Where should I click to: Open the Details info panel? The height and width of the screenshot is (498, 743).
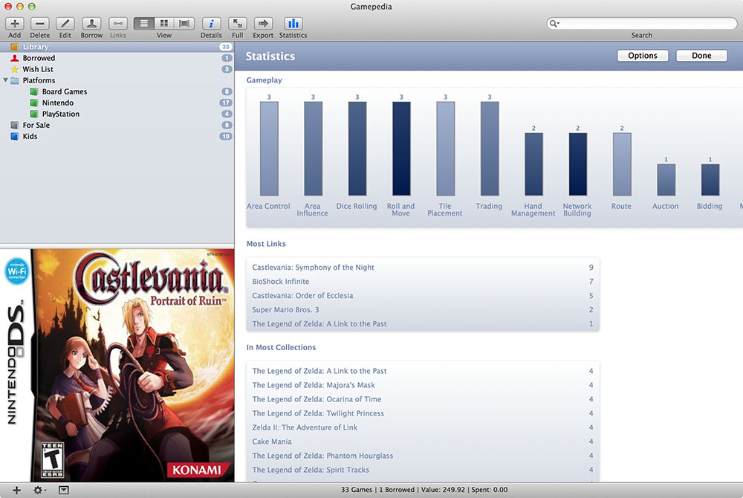click(211, 24)
